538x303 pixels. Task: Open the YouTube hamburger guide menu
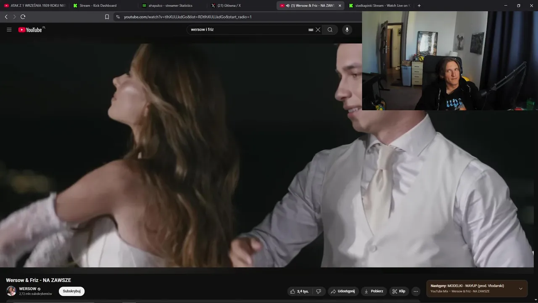(x=9, y=29)
